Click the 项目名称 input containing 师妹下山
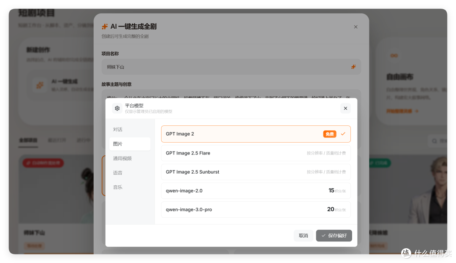Viewport: 456px width, 263px height. tap(231, 67)
